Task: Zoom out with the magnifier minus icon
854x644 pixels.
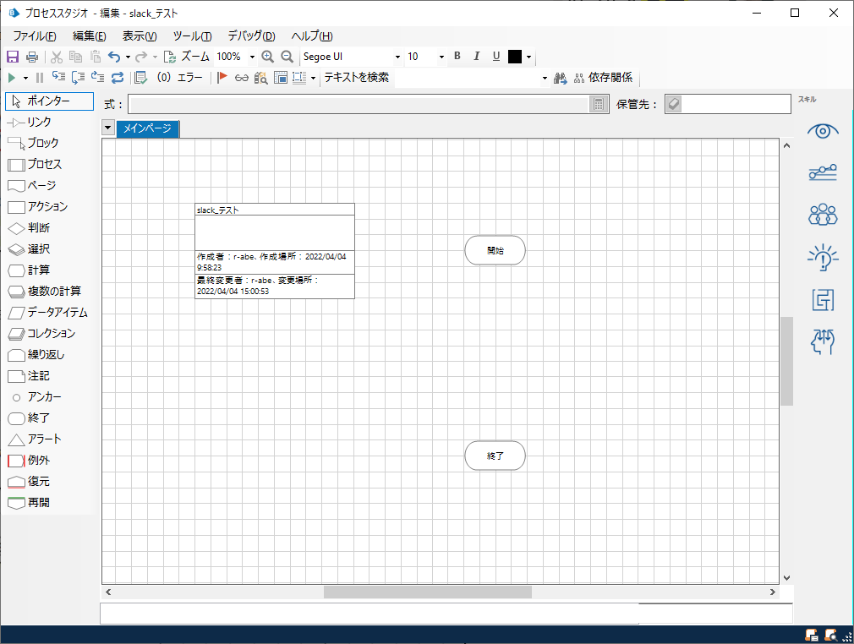Action: coord(287,57)
